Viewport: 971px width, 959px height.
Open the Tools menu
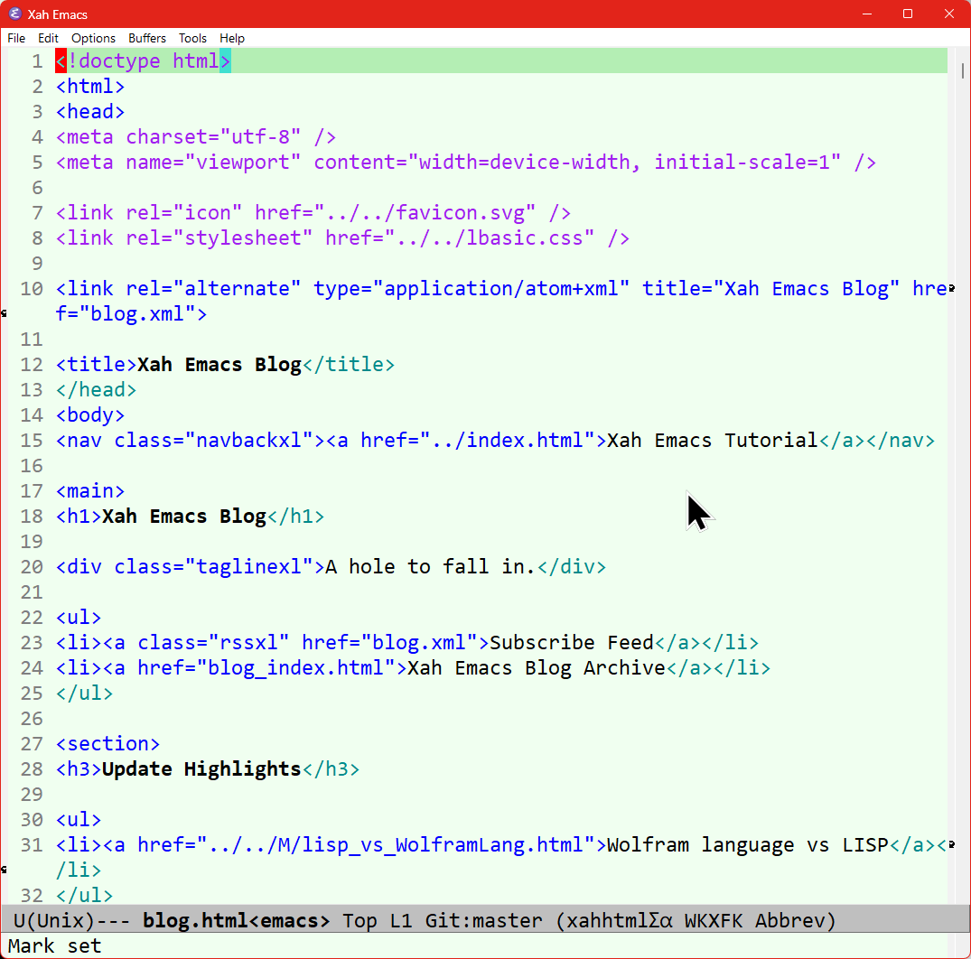pos(192,39)
